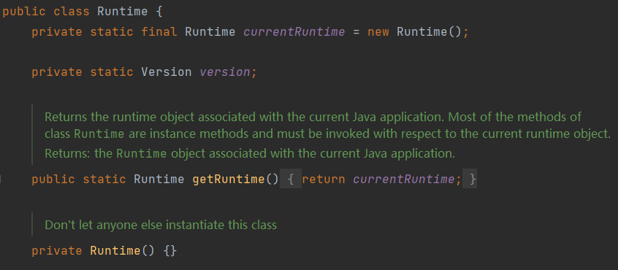The height and width of the screenshot is (270, 618).
Task: Click the Runtime class name in declaration
Action: coord(122,12)
